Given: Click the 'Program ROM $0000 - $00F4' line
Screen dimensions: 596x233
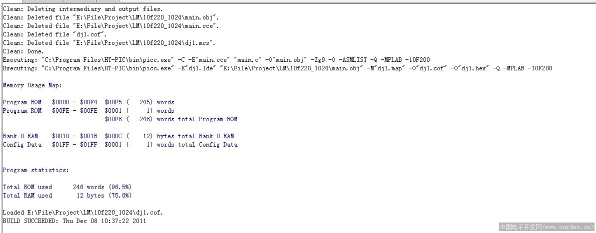Looking at the screenshot, I should coord(88,102).
